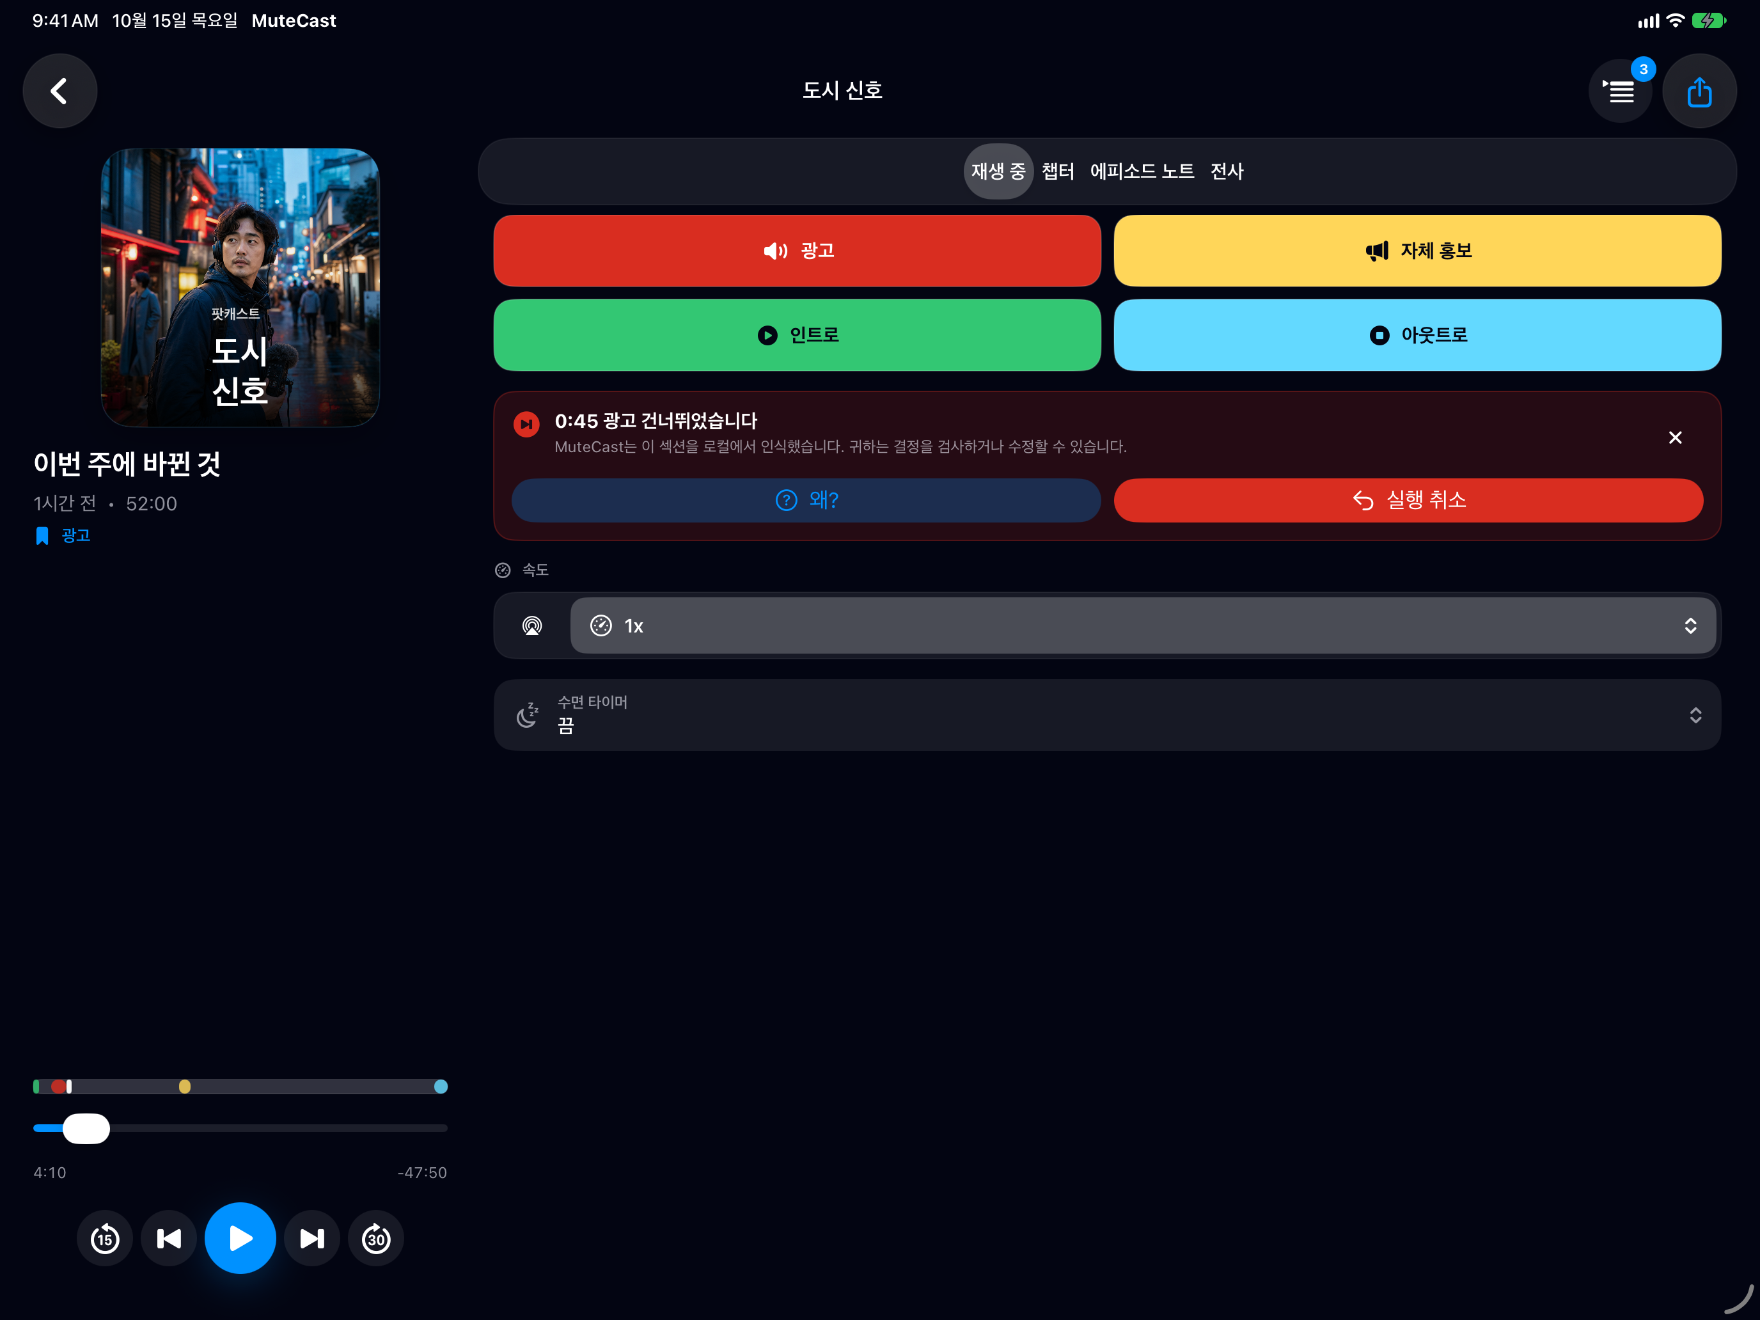
Task: Show the 전사 tab
Action: [x=1226, y=171]
